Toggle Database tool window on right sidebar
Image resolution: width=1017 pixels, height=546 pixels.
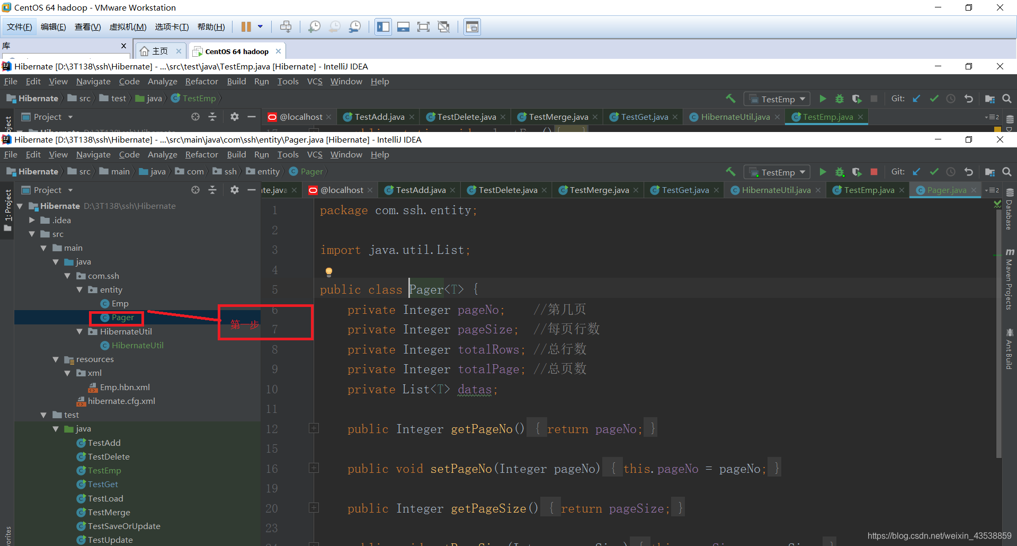click(x=1009, y=209)
